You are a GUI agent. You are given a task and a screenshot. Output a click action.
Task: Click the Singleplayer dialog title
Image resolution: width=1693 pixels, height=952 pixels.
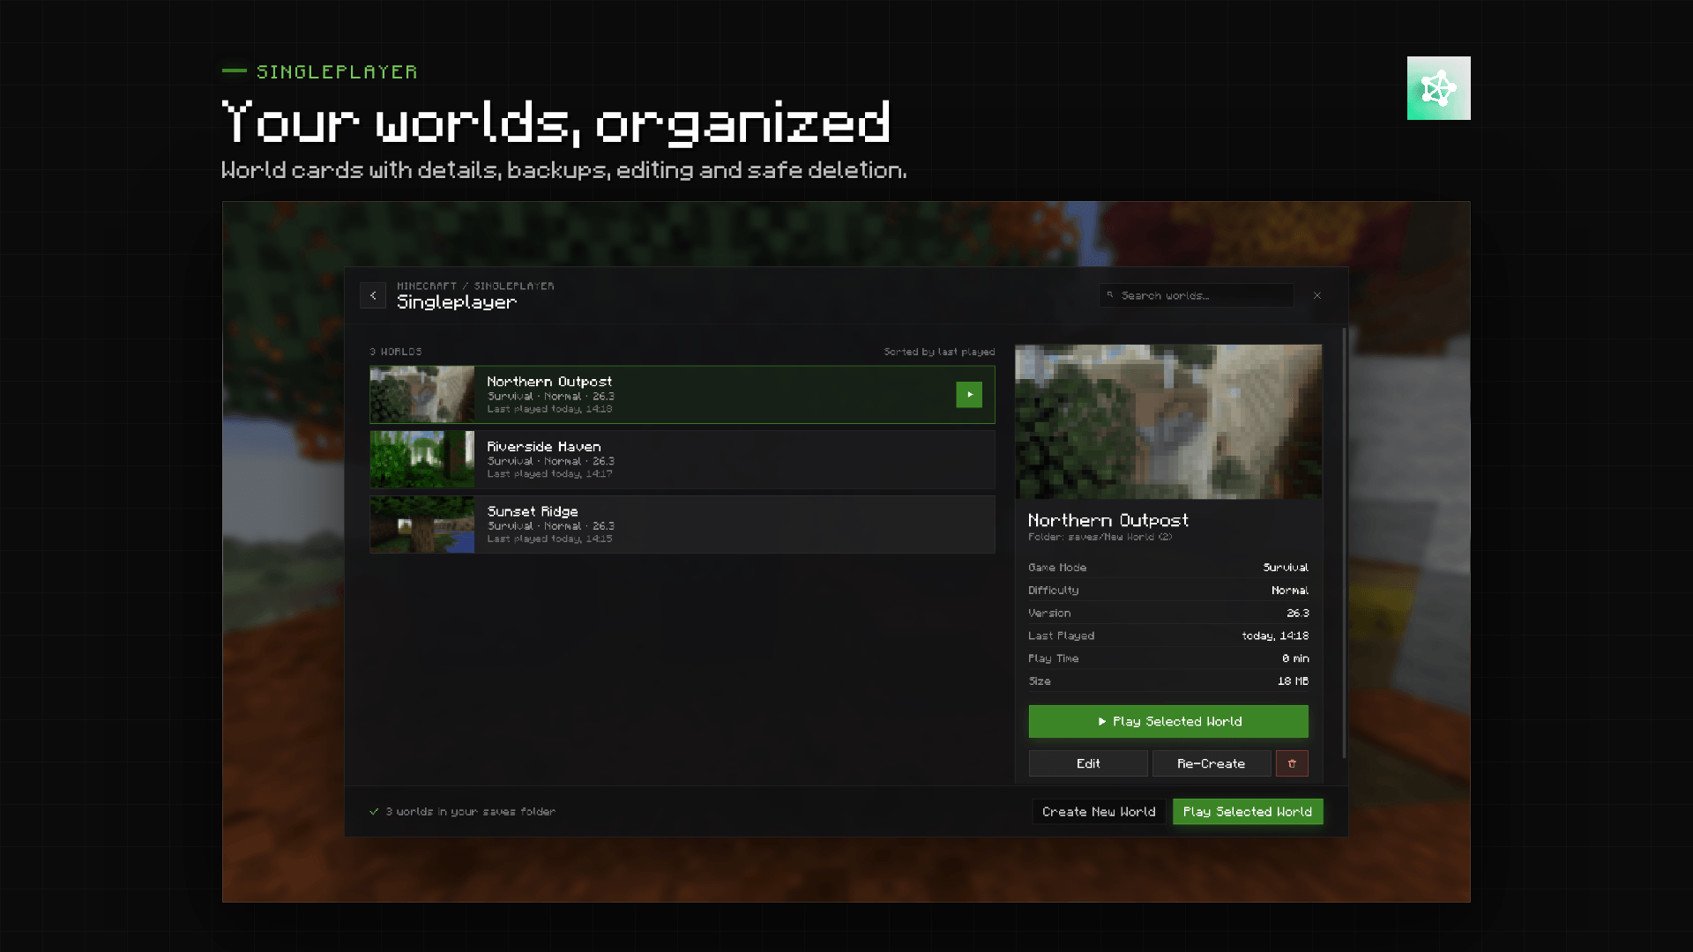(457, 302)
